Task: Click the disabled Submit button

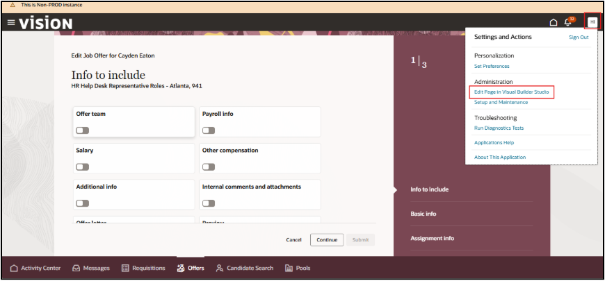Action: click(360, 240)
